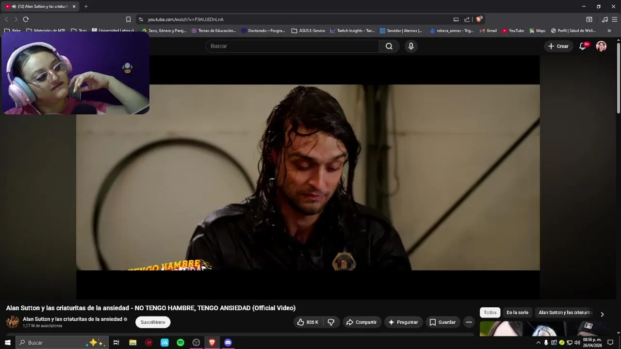Click the video player to pause
This screenshot has height=349, width=621.
coord(308,177)
